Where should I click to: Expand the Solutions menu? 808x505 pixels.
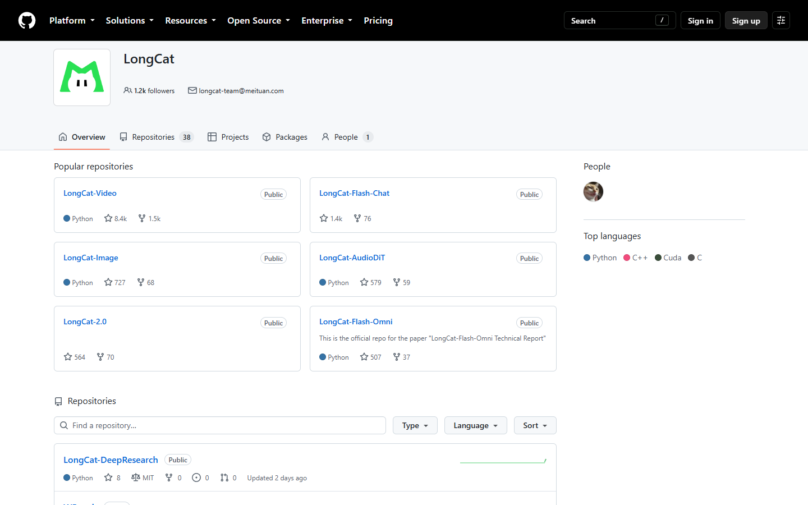coord(130,20)
